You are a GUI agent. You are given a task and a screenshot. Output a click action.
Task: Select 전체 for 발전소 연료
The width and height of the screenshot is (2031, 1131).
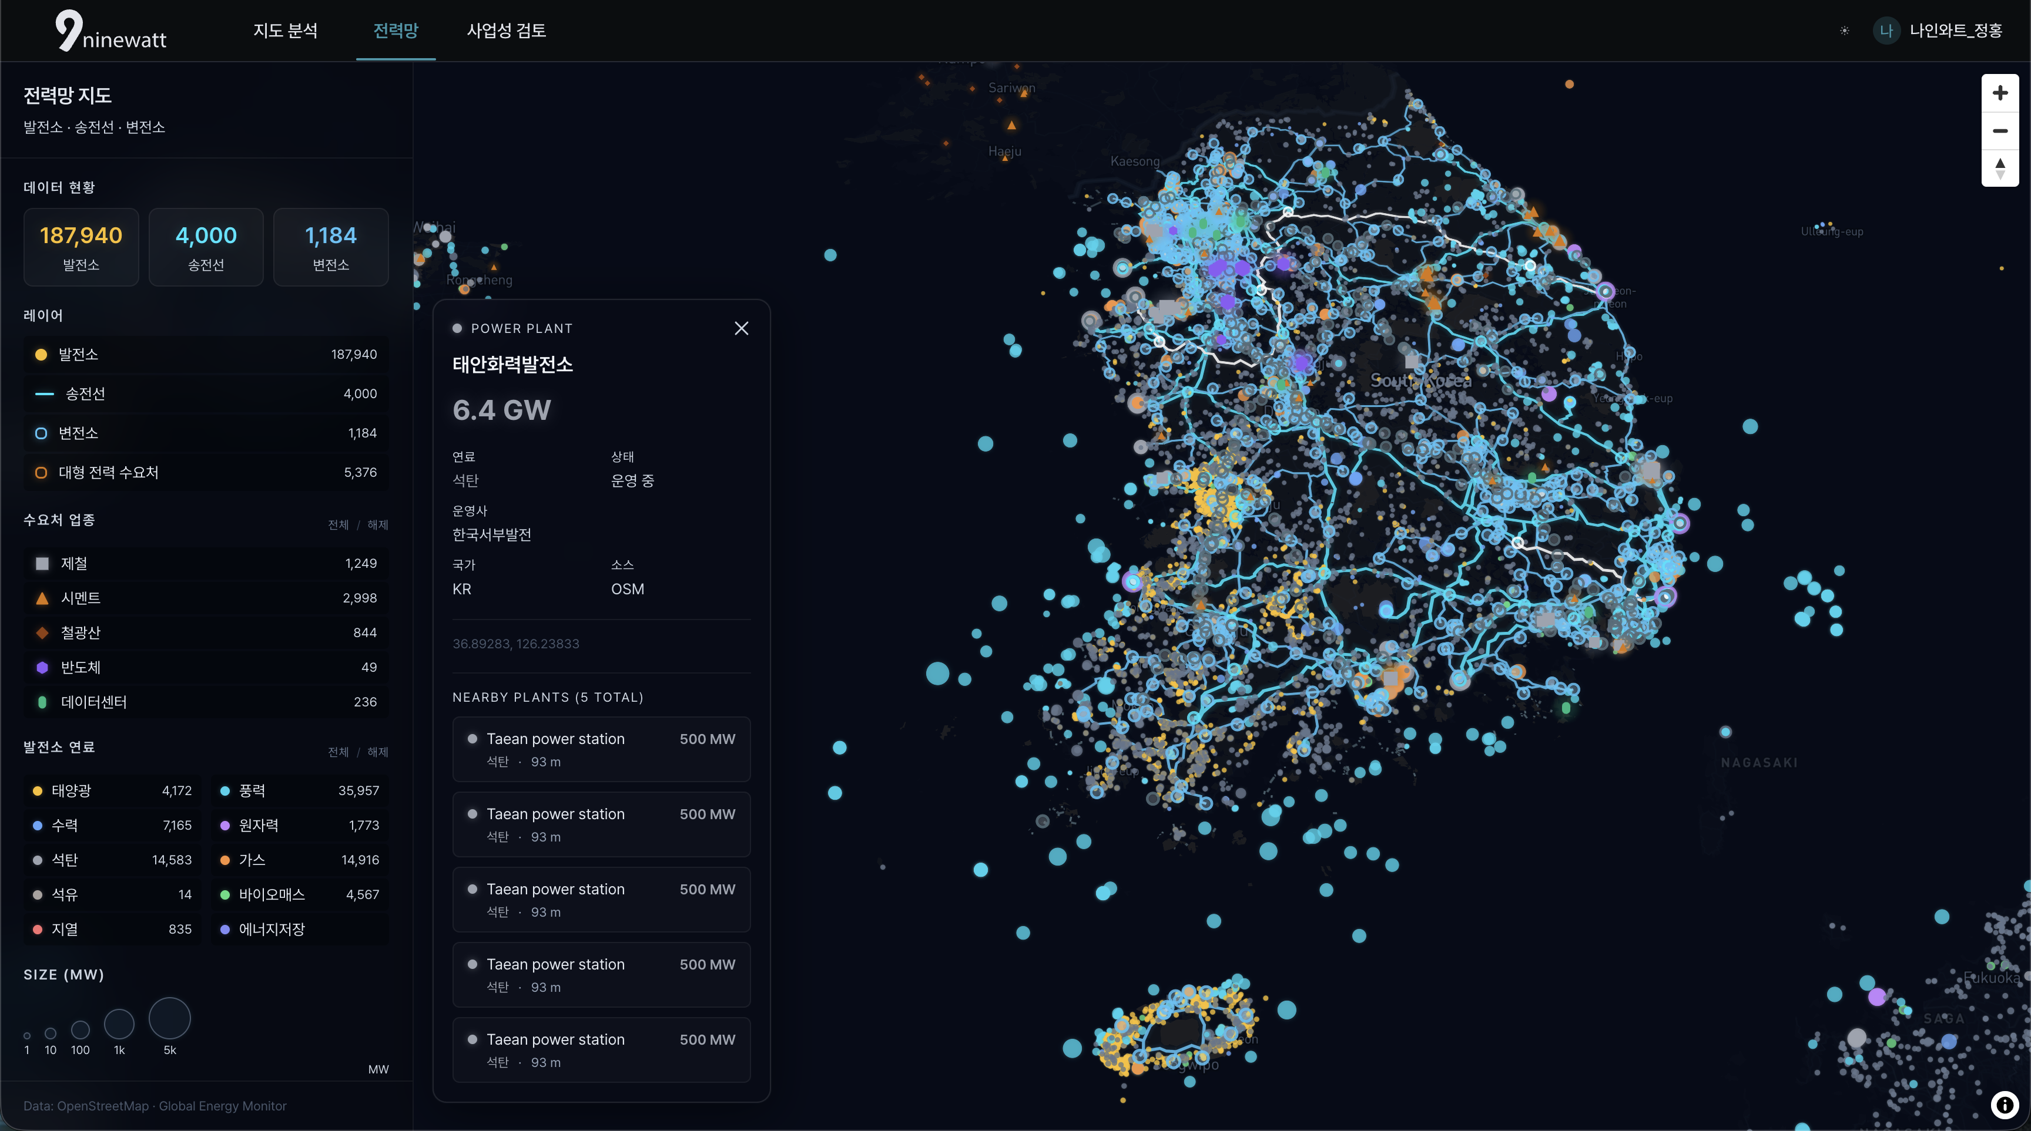pos(338,752)
